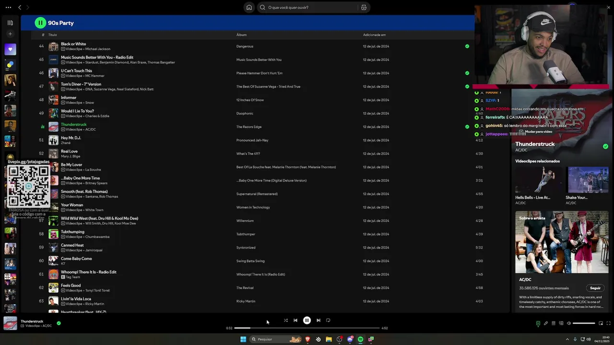The image size is (614, 345).
Task: Skip to next track
Action: click(x=319, y=320)
